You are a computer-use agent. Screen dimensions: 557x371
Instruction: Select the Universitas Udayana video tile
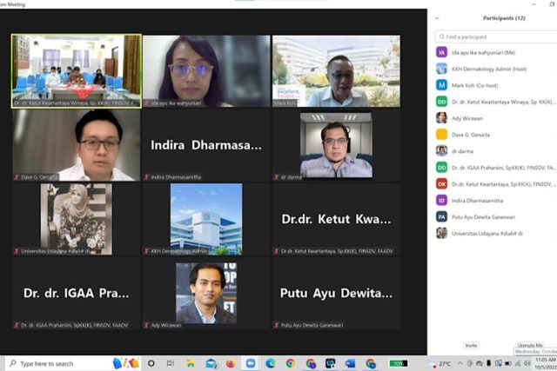(77, 219)
